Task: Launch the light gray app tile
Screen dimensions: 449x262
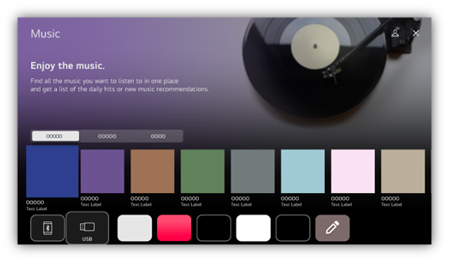Action: (135, 228)
